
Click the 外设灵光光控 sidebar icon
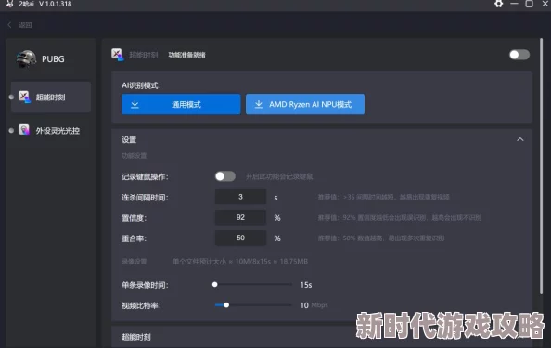[24, 130]
